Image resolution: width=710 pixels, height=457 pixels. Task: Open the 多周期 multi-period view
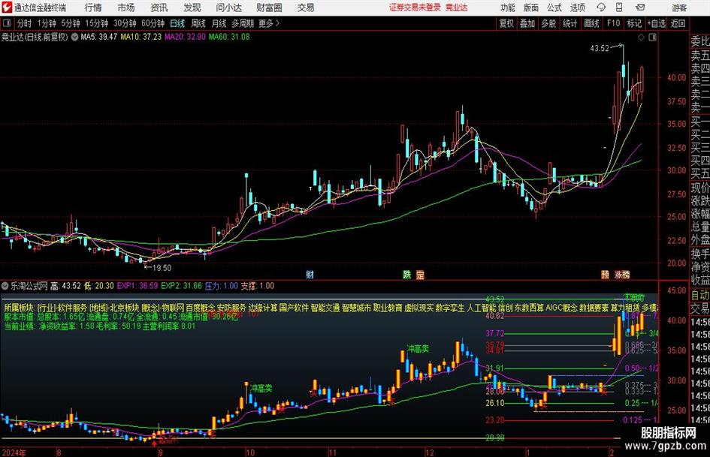243,23
